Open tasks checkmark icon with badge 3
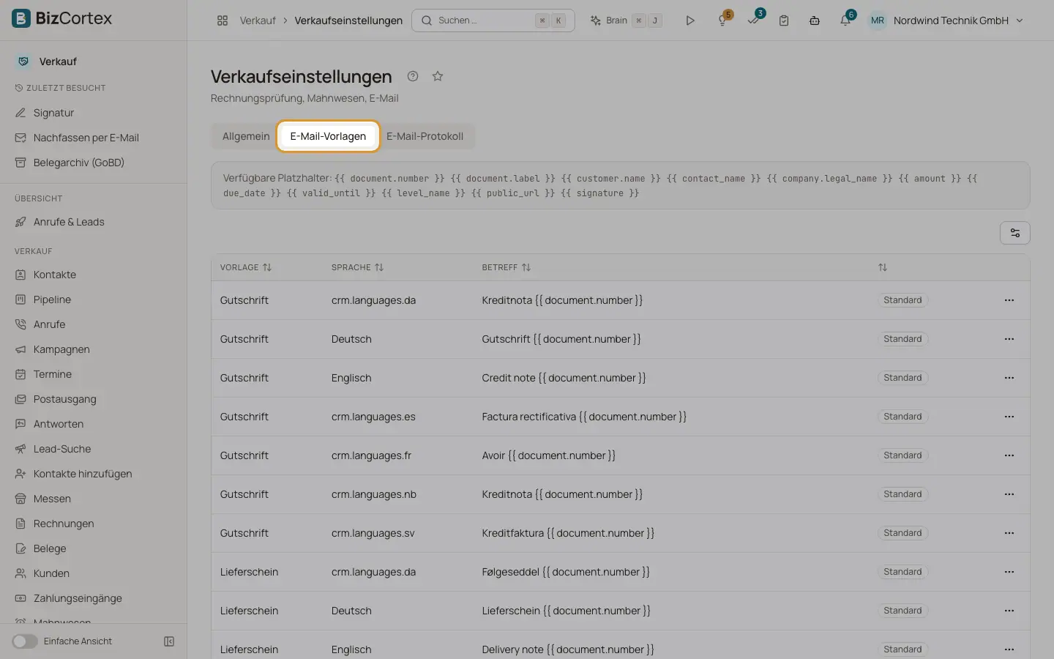 point(754,21)
